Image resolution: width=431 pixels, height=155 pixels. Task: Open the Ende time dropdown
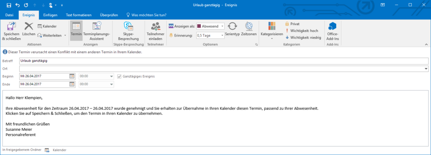pyautogui.click(x=112, y=85)
